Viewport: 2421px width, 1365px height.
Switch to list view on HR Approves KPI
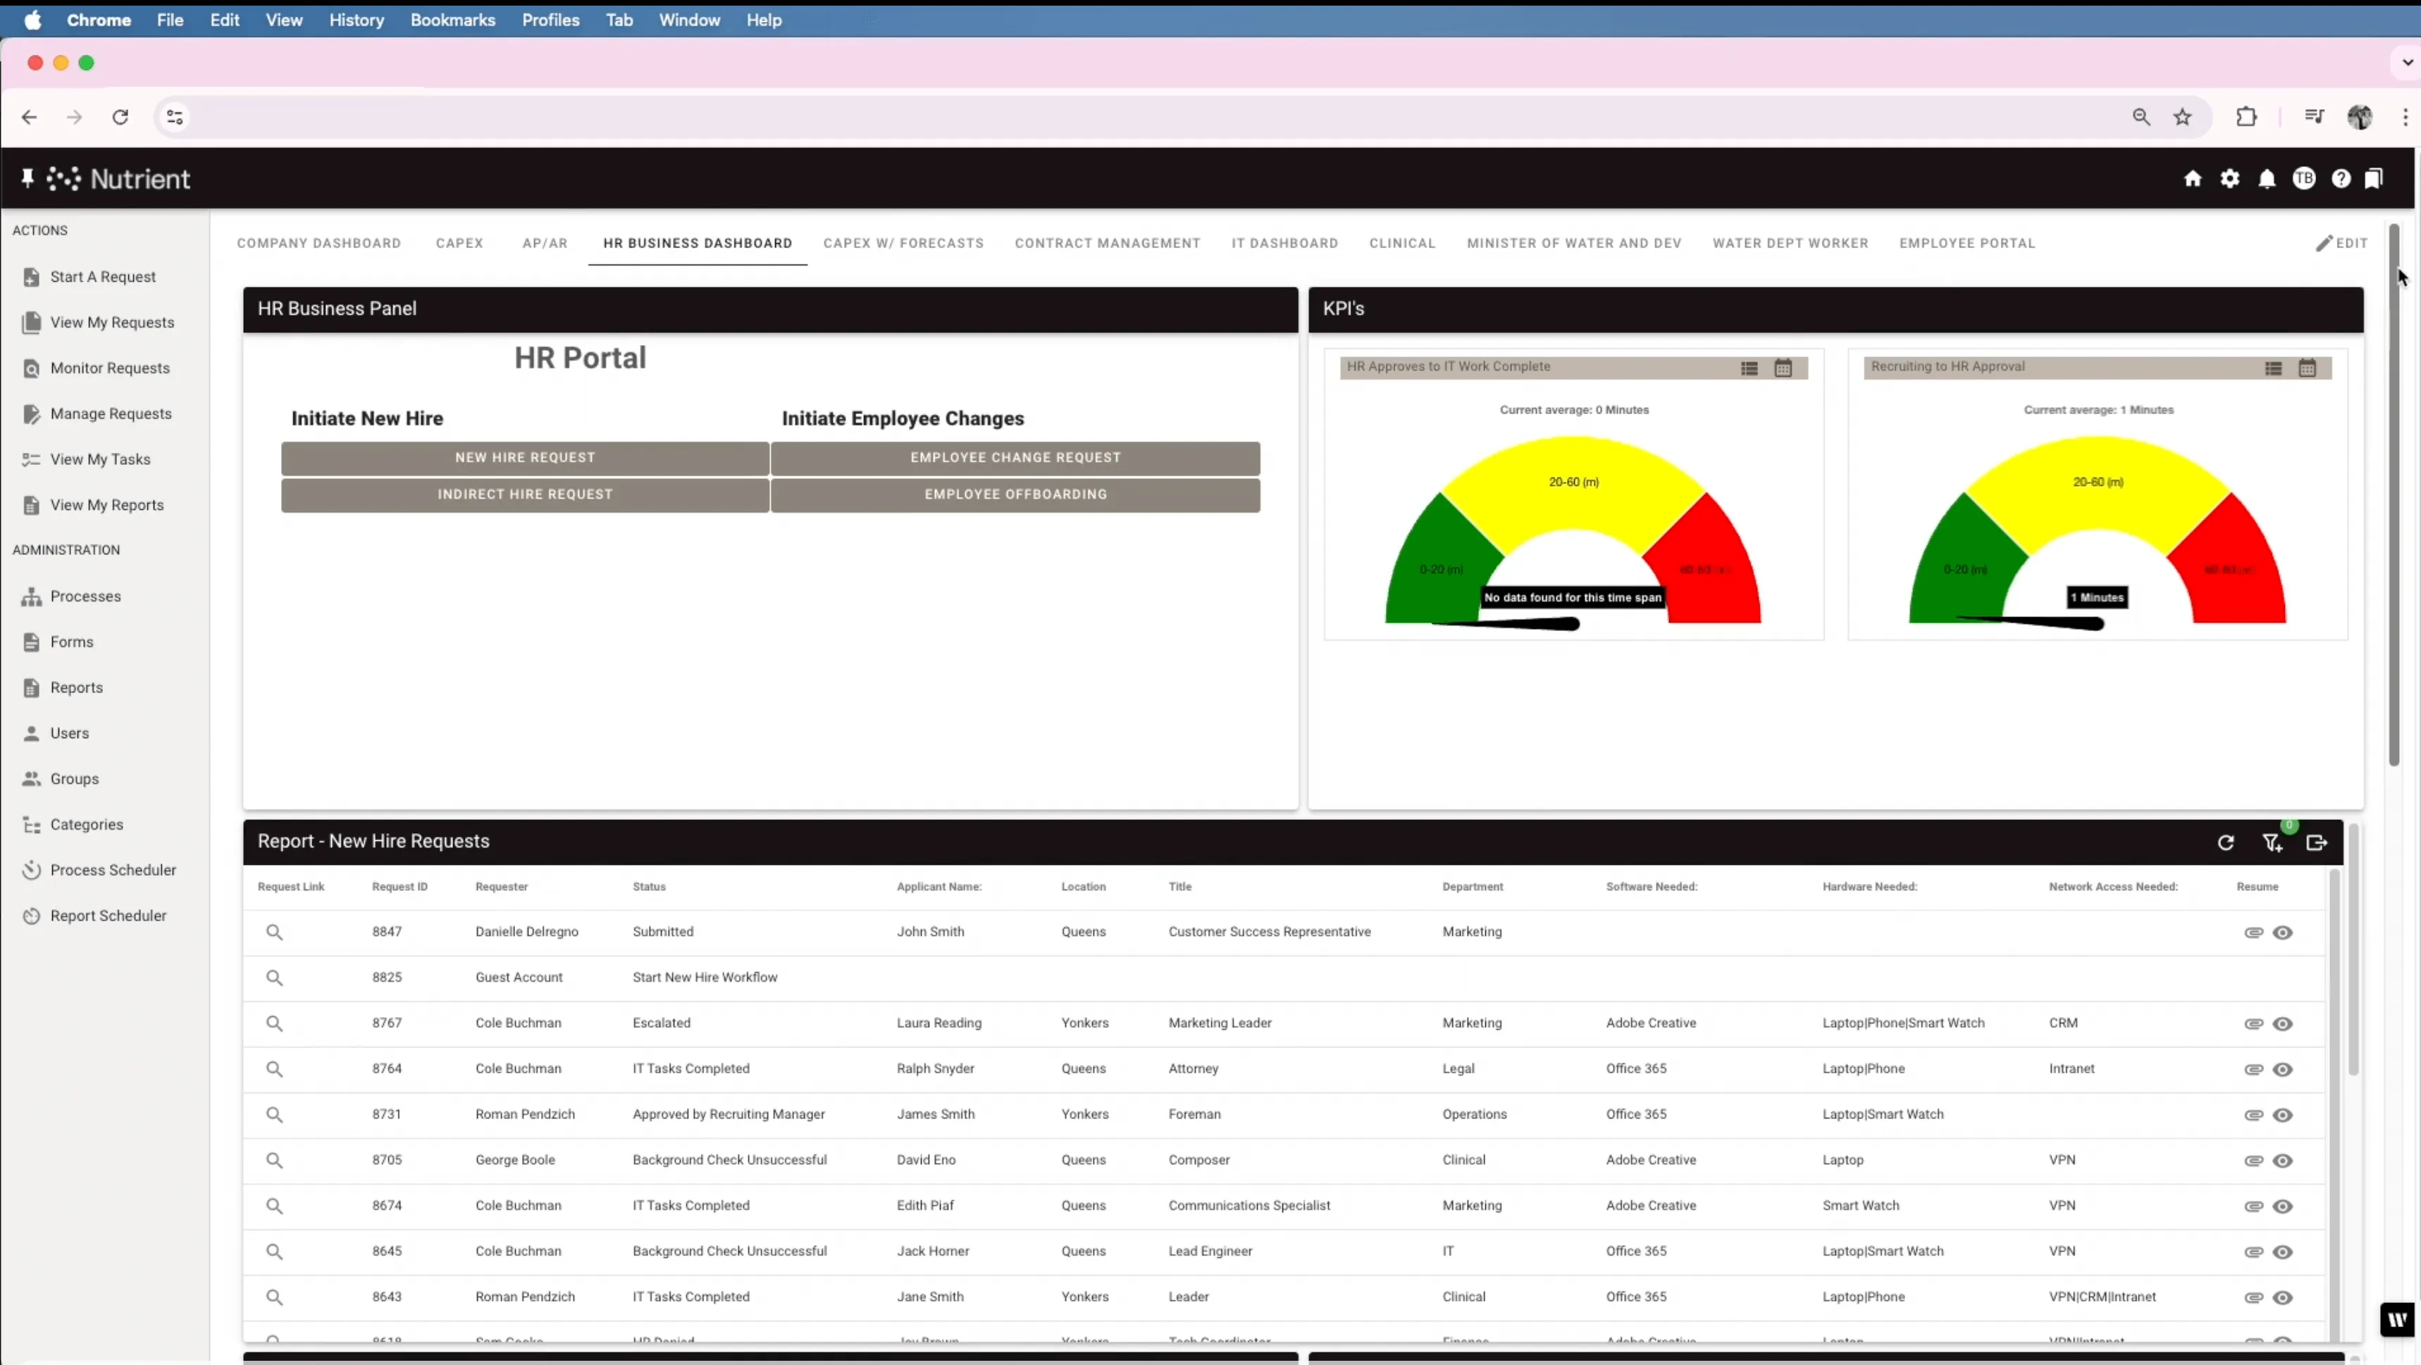(x=1749, y=368)
